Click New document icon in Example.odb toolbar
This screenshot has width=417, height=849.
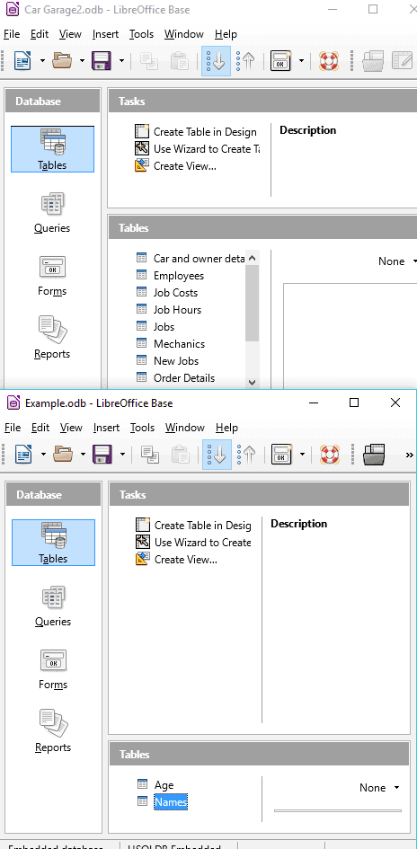click(24, 455)
